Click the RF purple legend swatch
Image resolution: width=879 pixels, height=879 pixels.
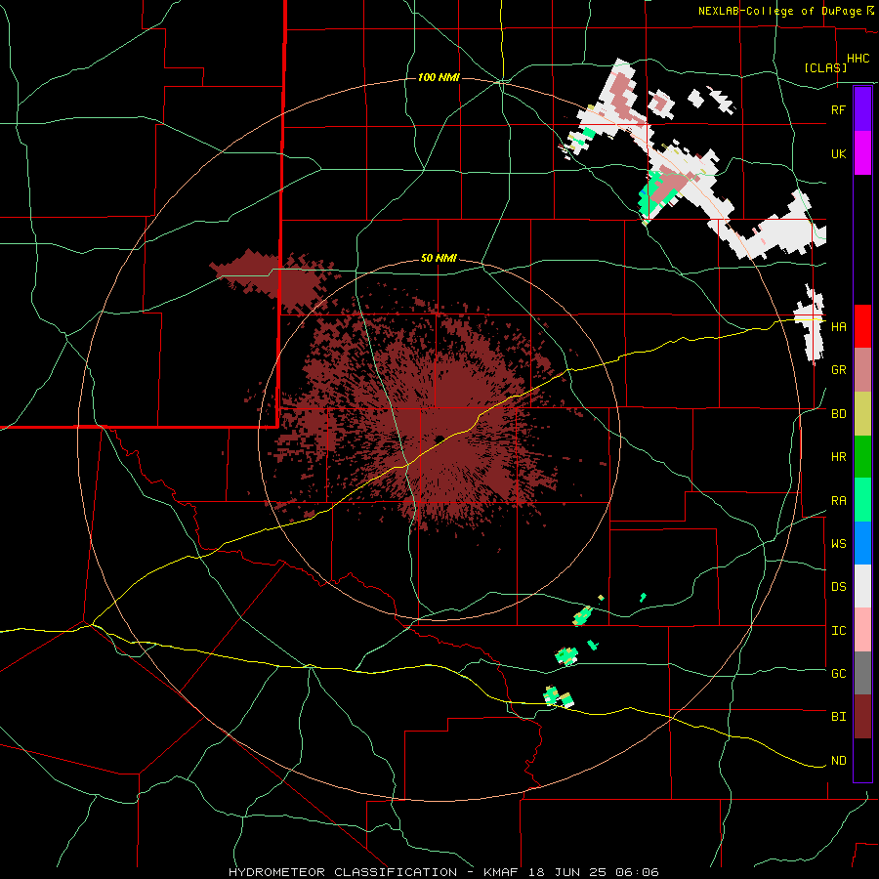point(862,109)
